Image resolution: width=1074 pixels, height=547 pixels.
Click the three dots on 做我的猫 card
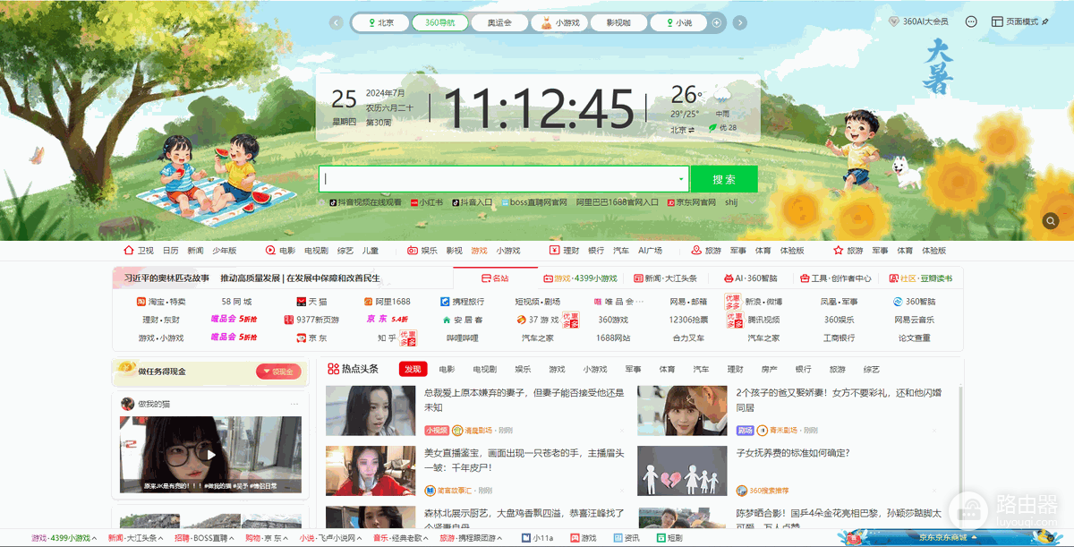294,404
